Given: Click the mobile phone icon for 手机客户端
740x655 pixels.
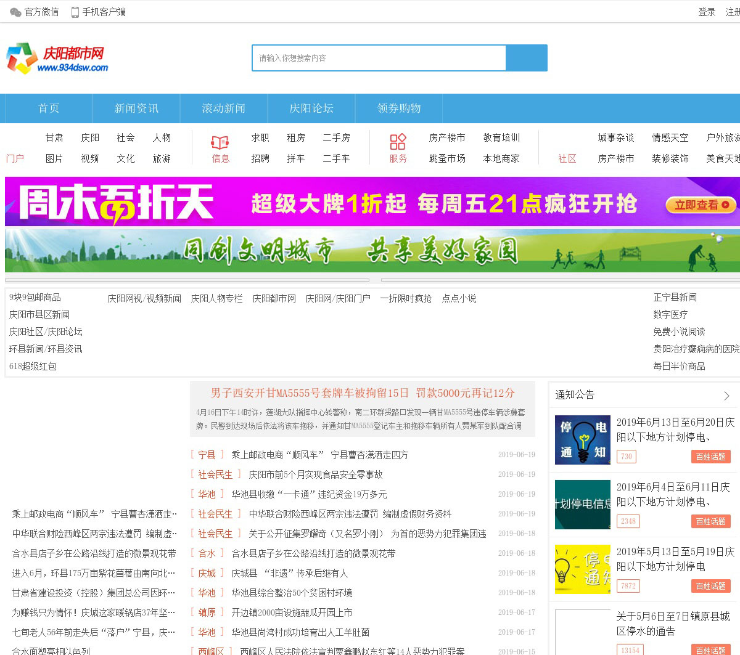Looking at the screenshot, I should click(x=75, y=12).
